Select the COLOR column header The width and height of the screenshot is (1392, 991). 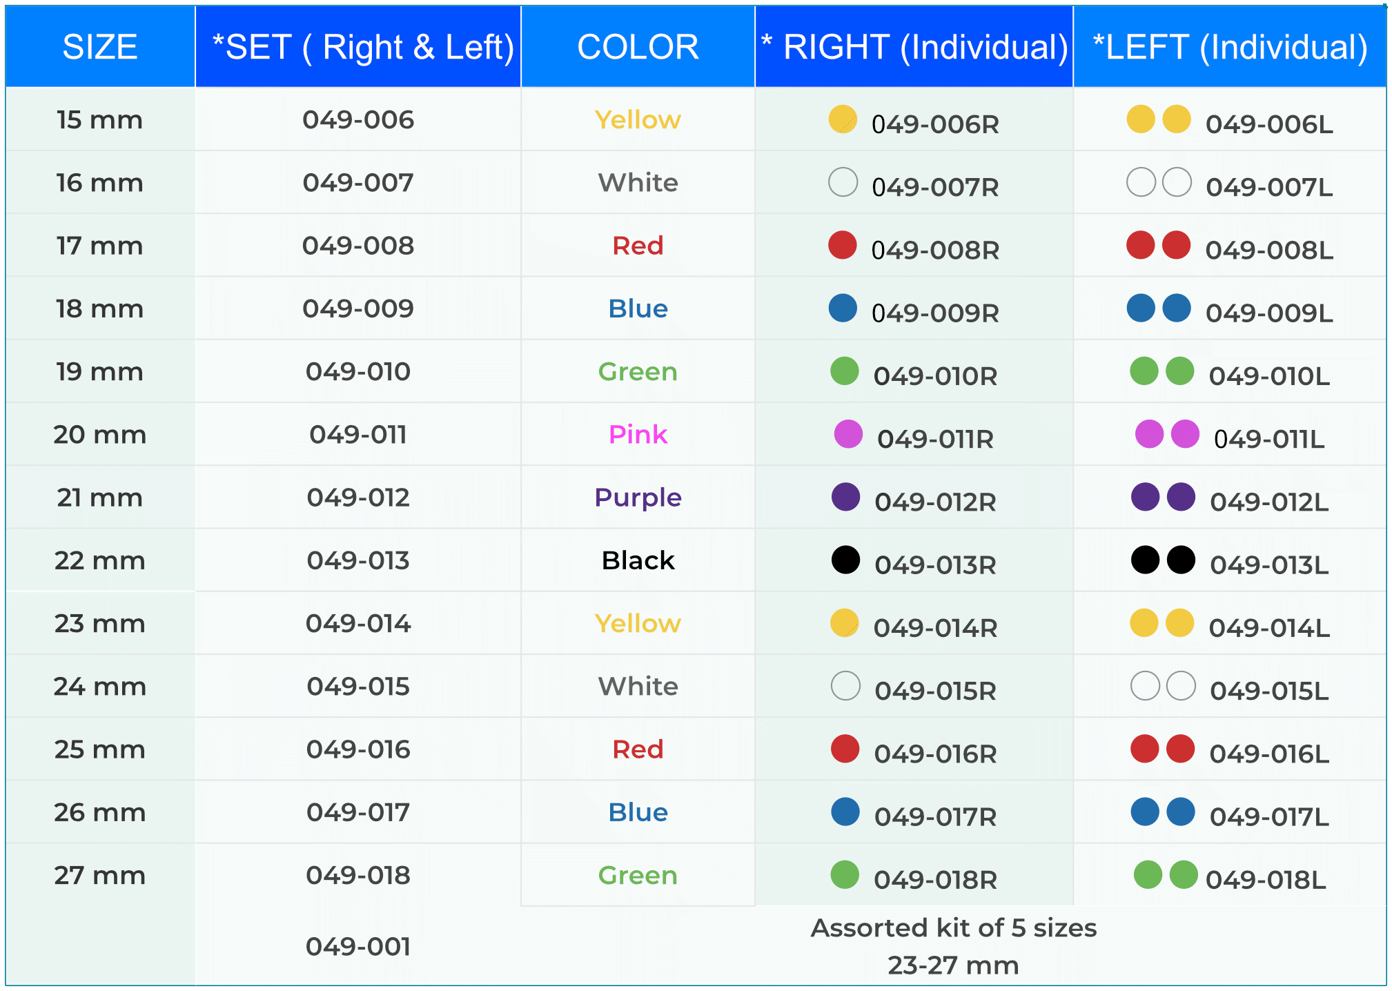pos(638,47)
